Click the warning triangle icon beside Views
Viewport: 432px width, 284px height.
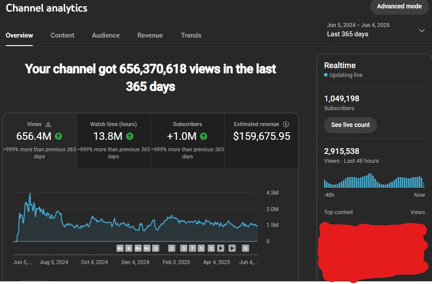click(x=48, y=124)
